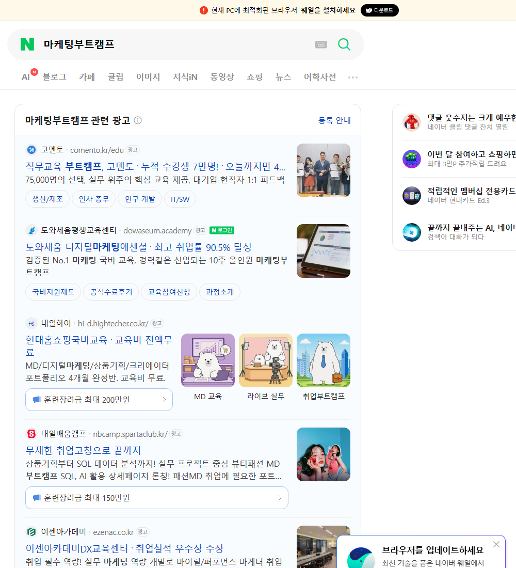Switch to the 클립 tab
The height and width of the screenshot is (568, 516).
tap(116, 77)
